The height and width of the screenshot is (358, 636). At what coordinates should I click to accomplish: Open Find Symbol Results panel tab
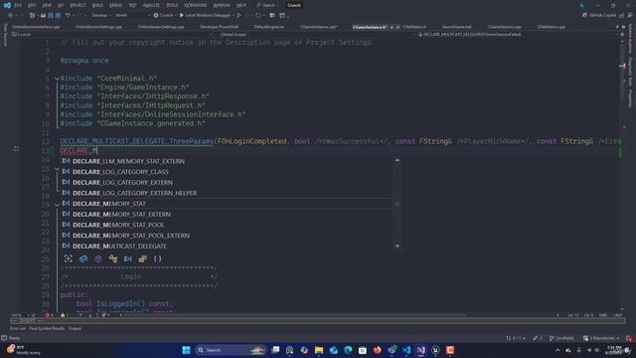(x=47, y=328)
